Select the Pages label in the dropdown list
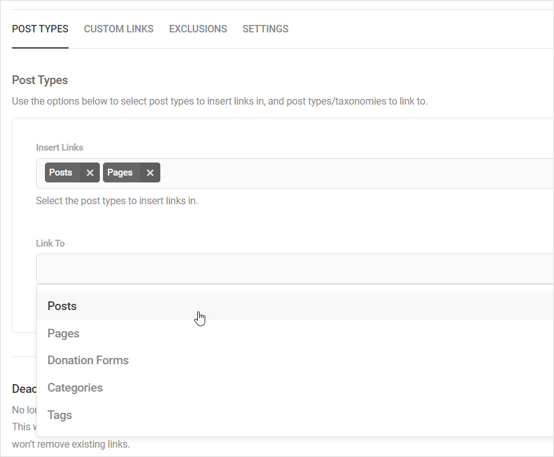 (63, 333)
